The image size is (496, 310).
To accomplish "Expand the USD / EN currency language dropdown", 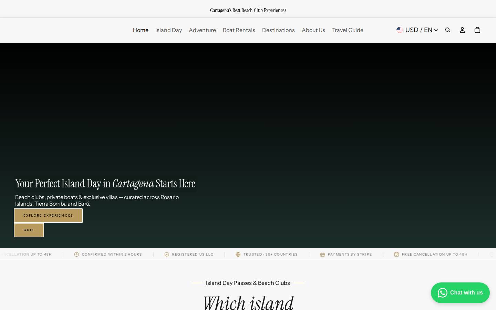I will point(417,30).
